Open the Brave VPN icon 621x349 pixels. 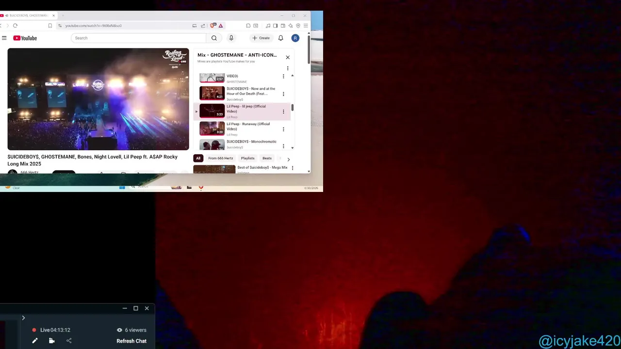click(x=298, y=26)
